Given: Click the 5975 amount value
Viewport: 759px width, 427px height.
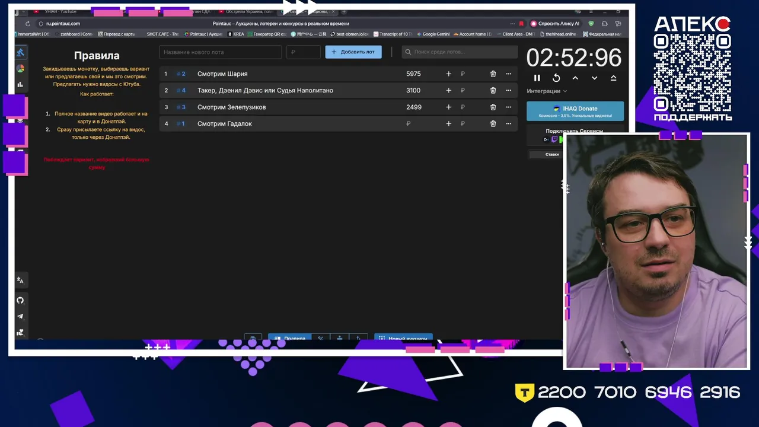Looking at the screenshot, I should point(413,74).
